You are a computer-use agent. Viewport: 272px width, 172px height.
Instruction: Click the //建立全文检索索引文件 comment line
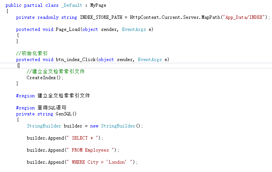tap(56, 71)
